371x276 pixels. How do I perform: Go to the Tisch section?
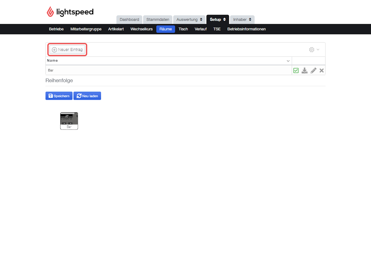183,29
